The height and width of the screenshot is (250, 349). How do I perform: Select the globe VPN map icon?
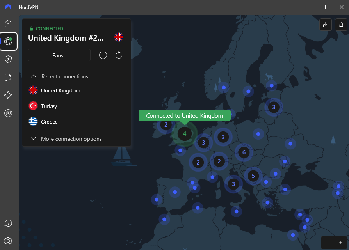pyautogui.click(x=9, y=41)
